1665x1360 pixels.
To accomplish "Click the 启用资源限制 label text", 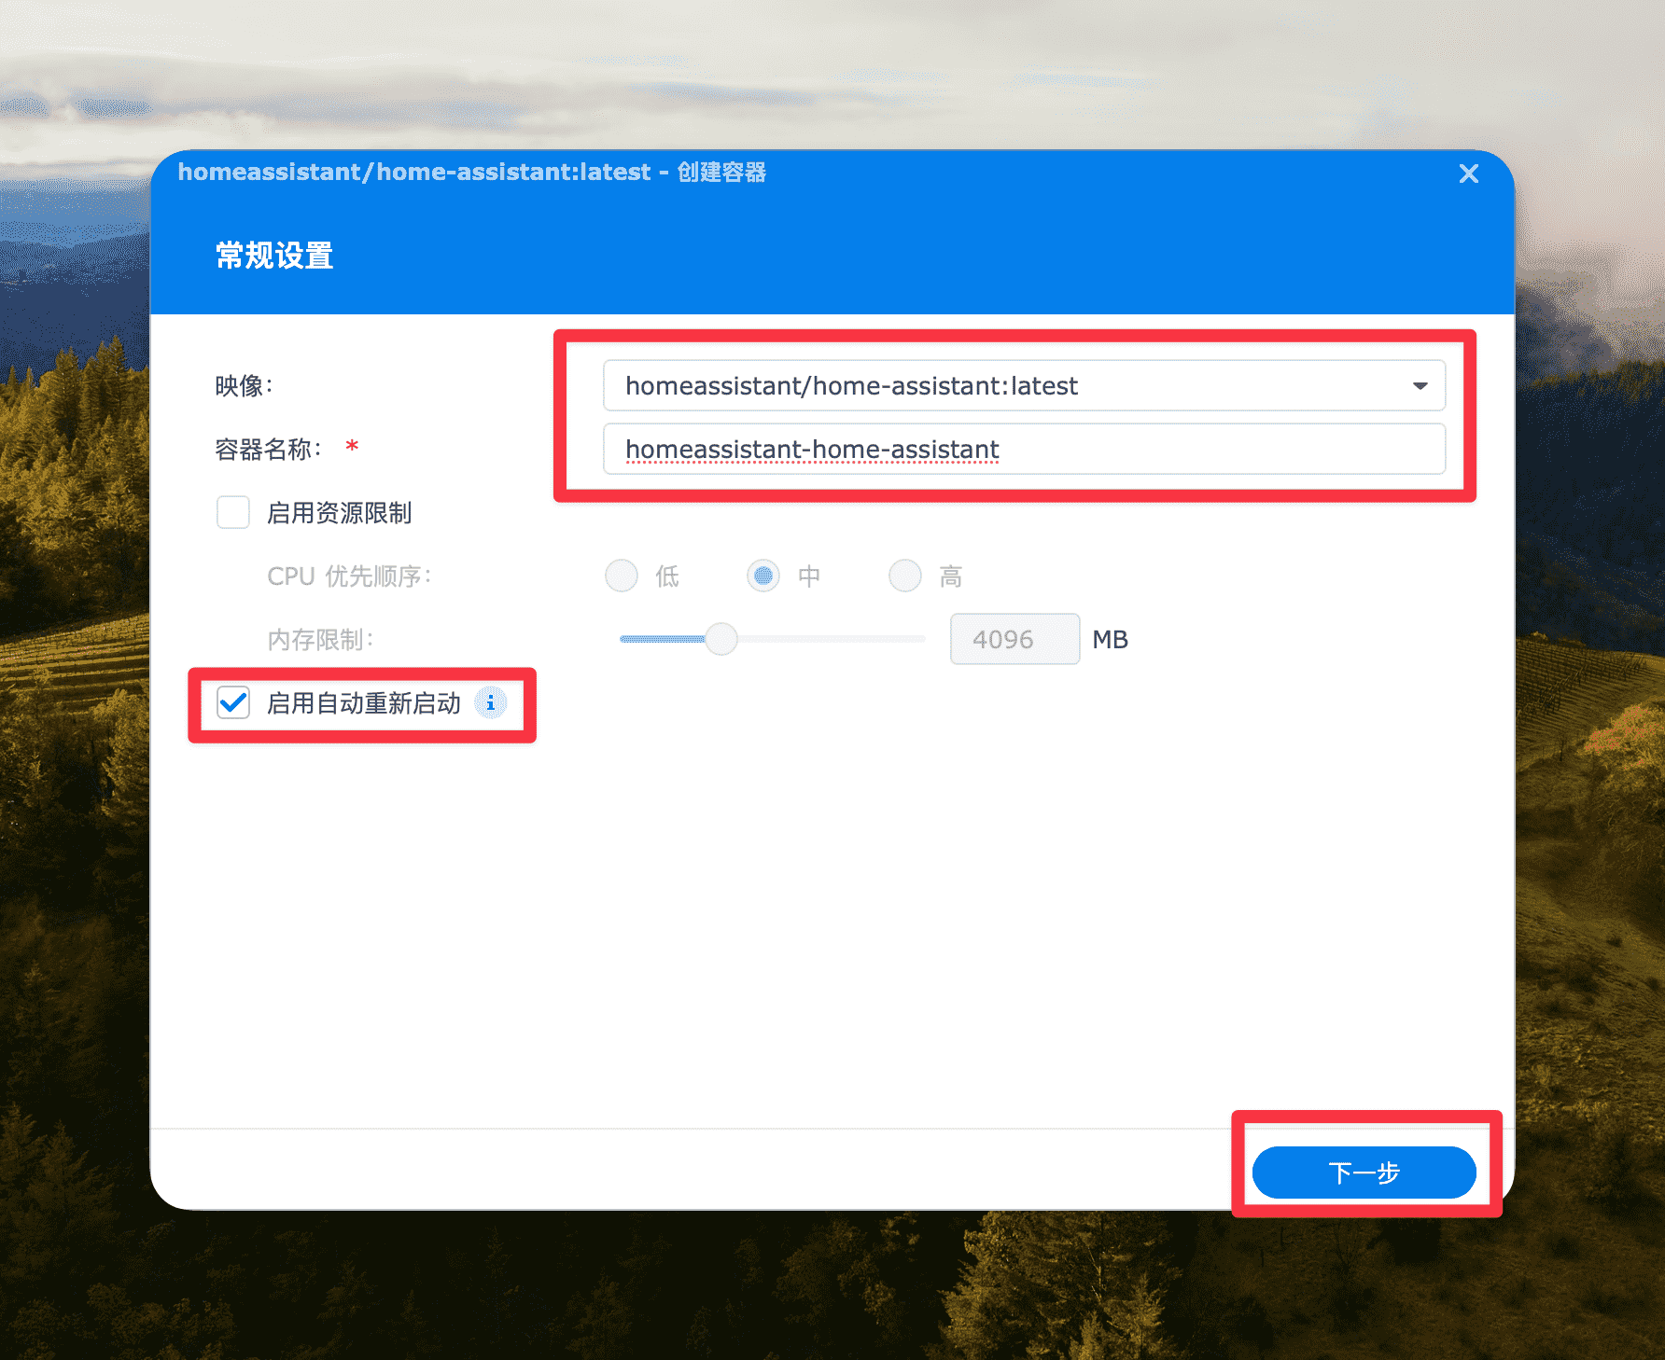I will (339, 513).
